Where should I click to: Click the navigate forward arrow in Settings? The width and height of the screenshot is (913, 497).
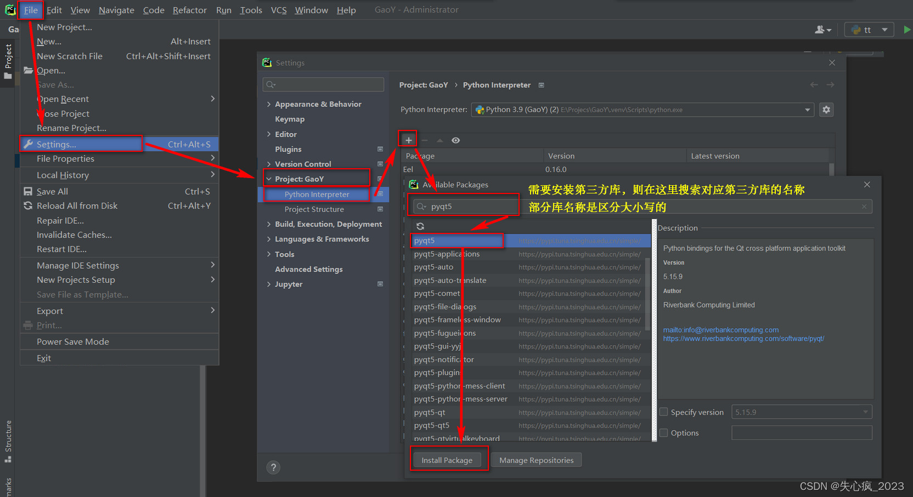pyautogui.click(x=830, y=85)
